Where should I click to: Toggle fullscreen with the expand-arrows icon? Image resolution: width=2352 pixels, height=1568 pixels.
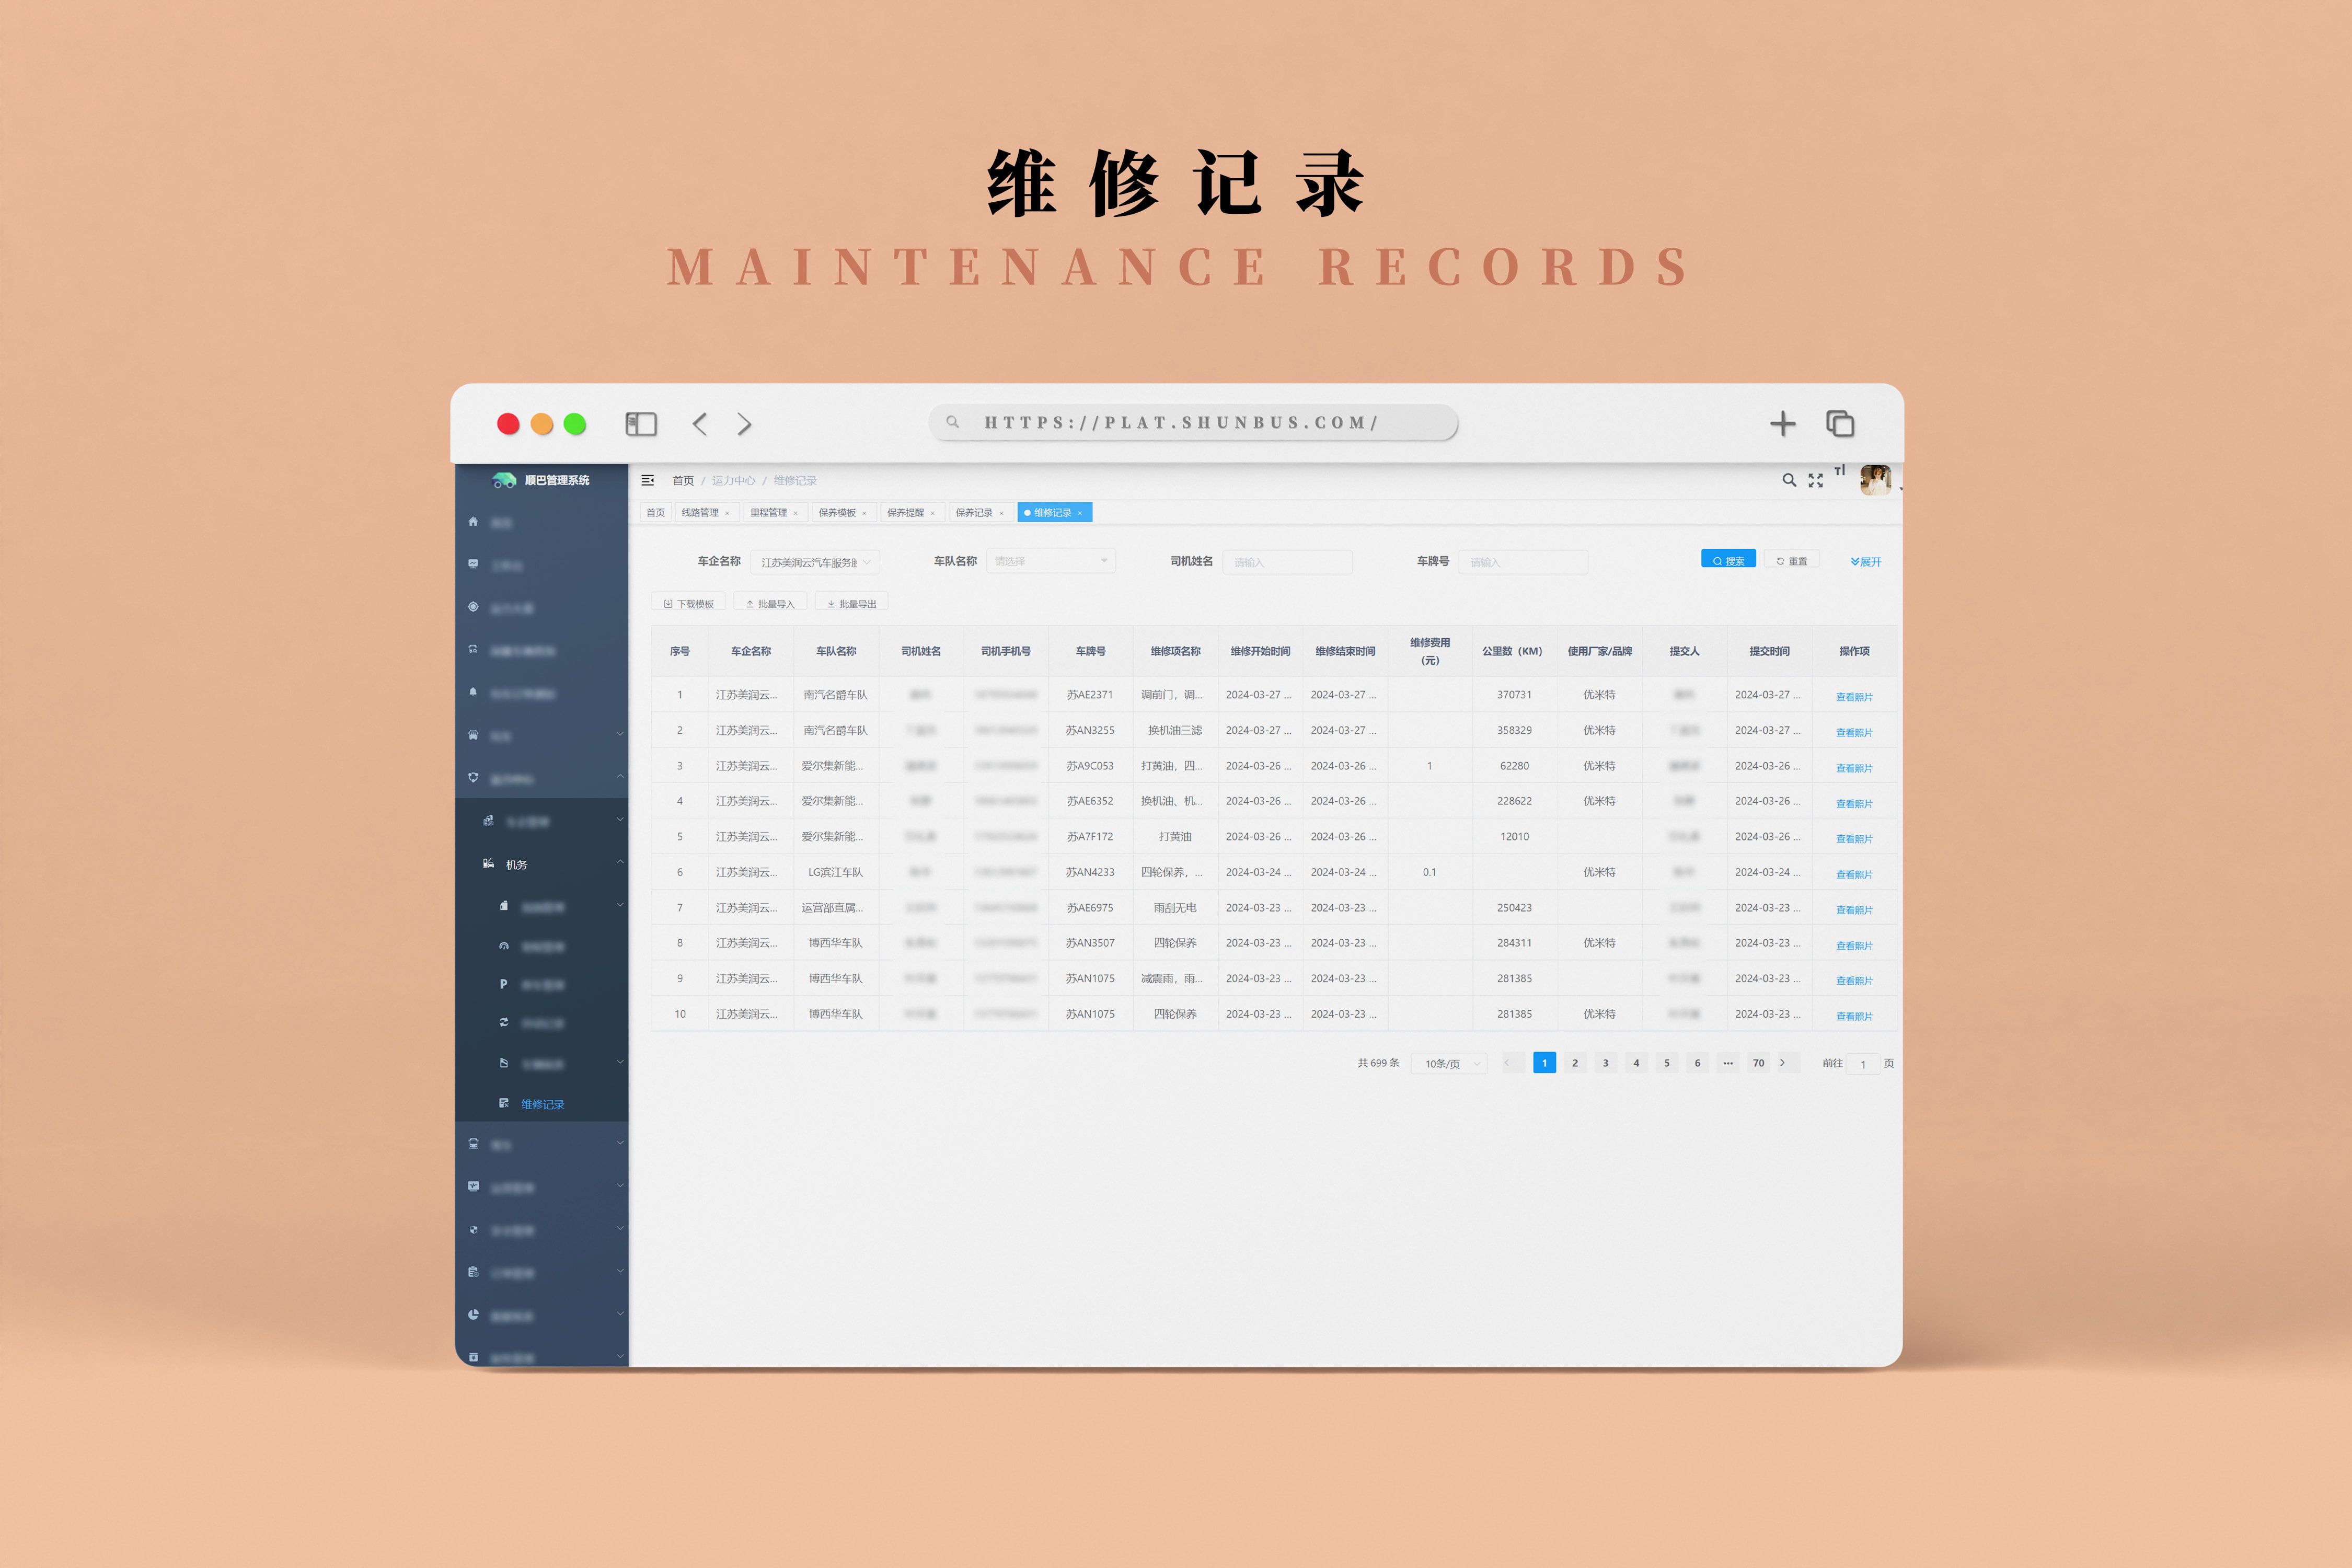point(1816,481)
